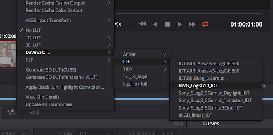Viewport: 273px width, 135px height.
Task: Select IDT.ARRI.Alexa-v3-LogC-EI500
Action: tap(216, 63)
